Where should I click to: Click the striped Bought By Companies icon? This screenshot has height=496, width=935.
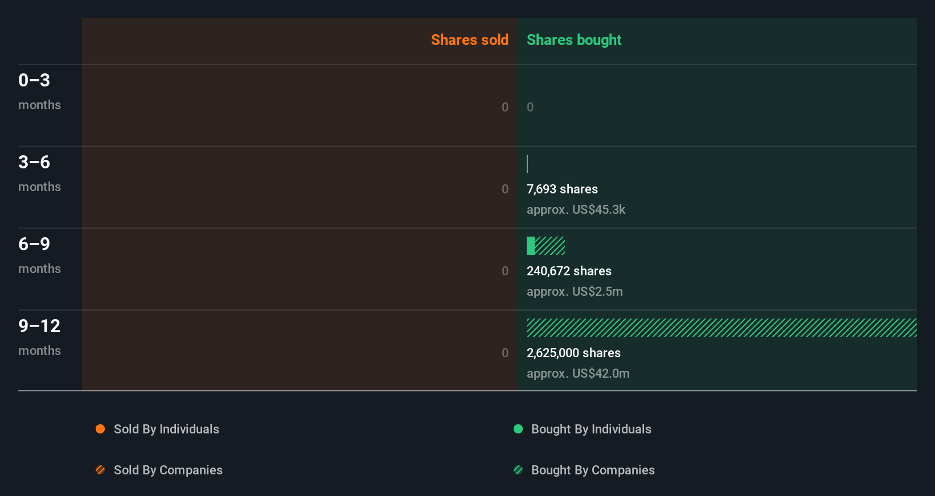click(x=518, y=470)
